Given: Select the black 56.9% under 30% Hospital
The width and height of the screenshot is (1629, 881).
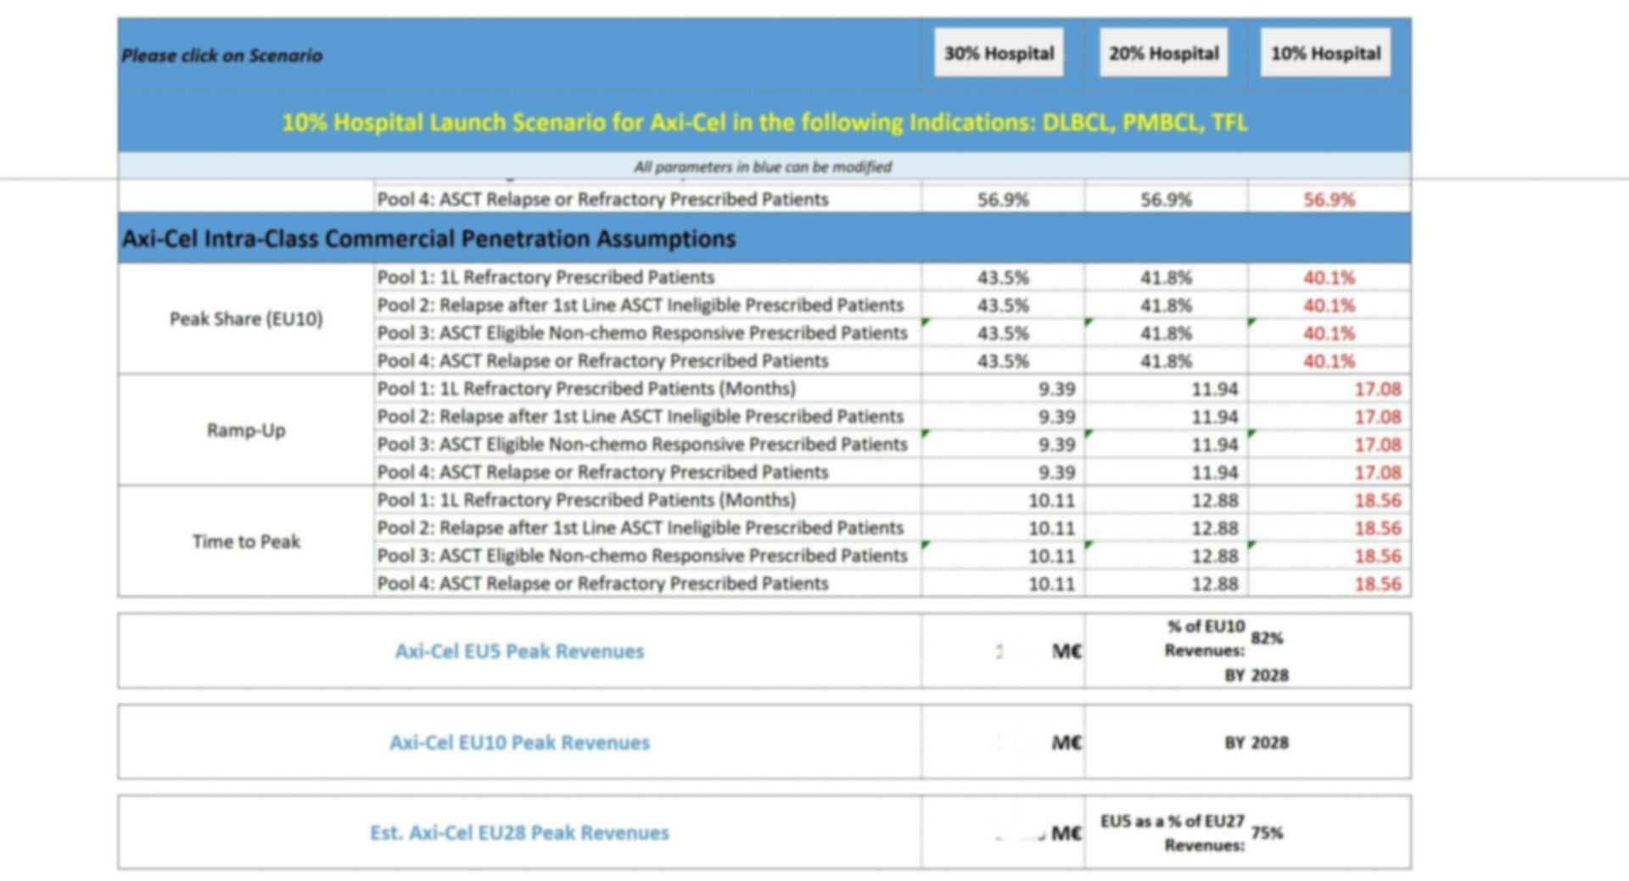Looking at the screenshot, I should coord(1003,199).
